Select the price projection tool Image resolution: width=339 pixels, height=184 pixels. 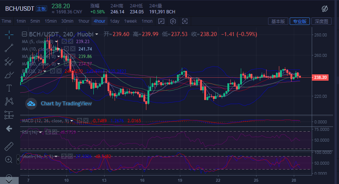pos(9,115)
